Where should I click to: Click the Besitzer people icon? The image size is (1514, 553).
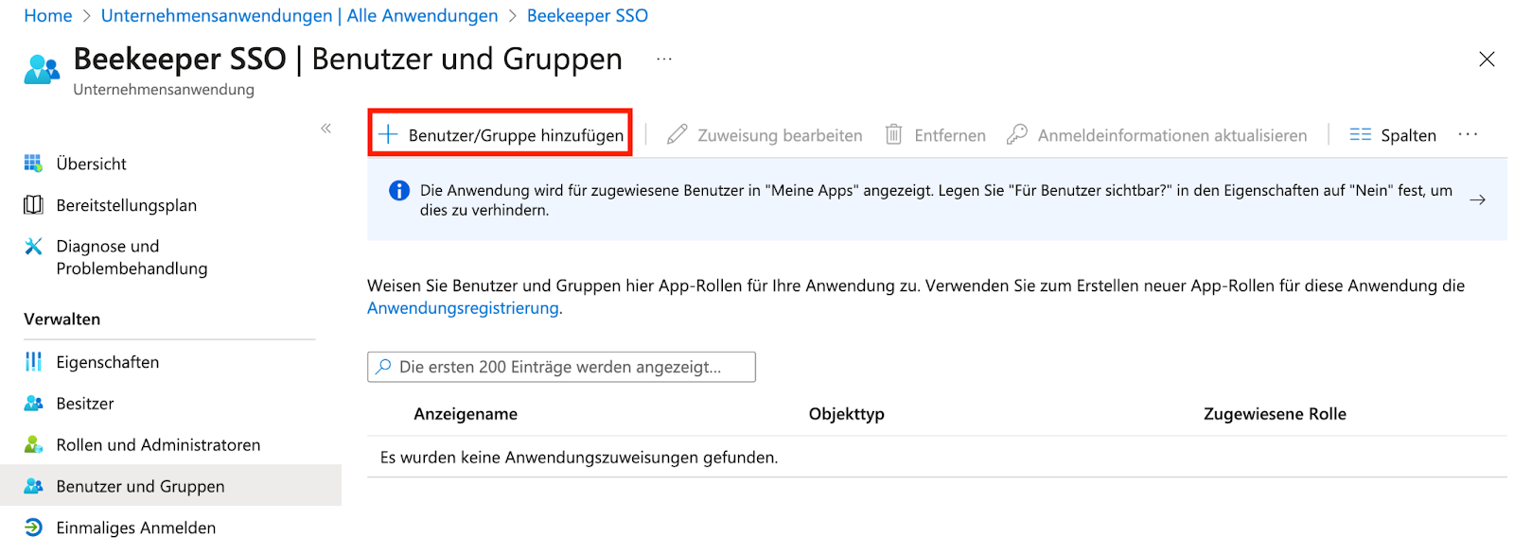[33, 404]
